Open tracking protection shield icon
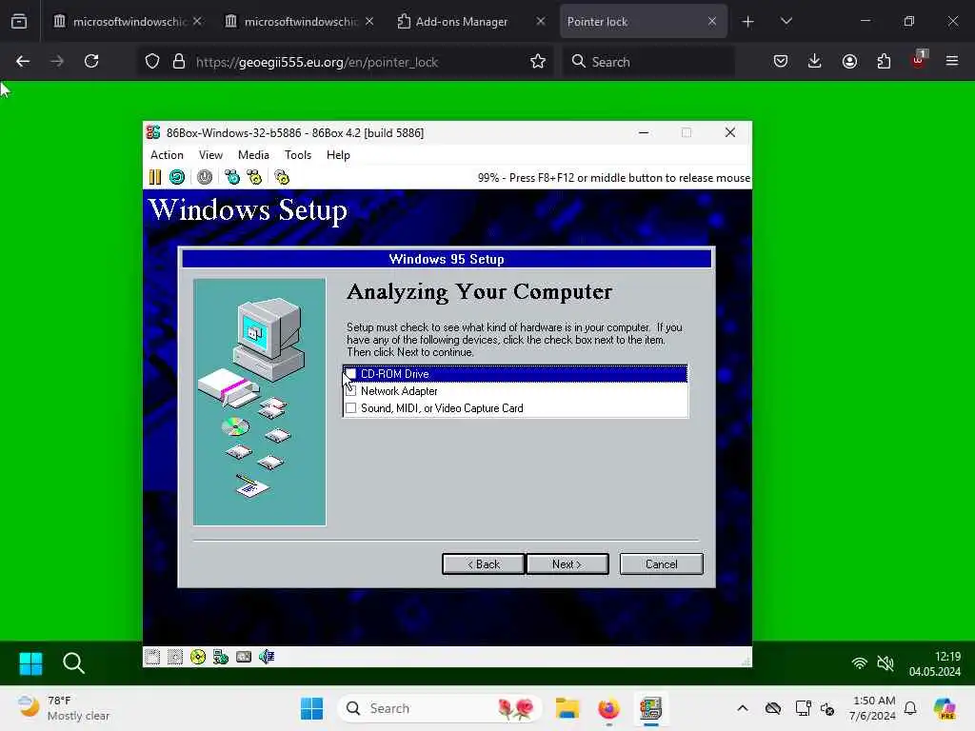 click(x=152, y=61)
